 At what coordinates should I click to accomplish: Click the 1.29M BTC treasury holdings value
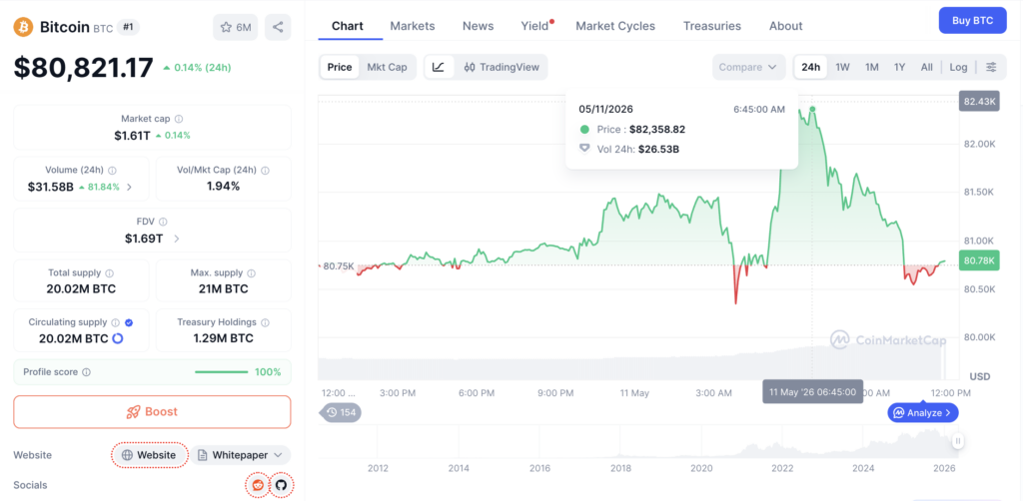(223, 338)
